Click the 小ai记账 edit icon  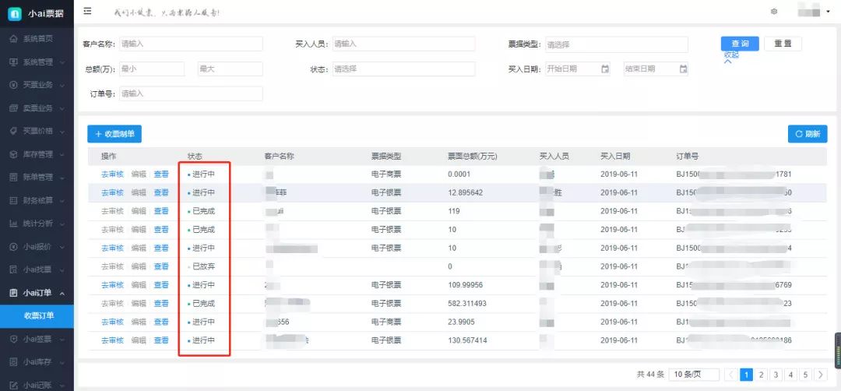click(14, 385)
